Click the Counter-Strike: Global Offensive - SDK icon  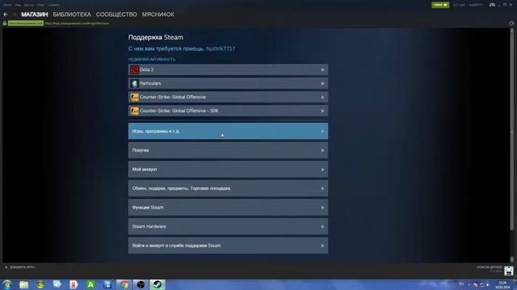point(134,111)
